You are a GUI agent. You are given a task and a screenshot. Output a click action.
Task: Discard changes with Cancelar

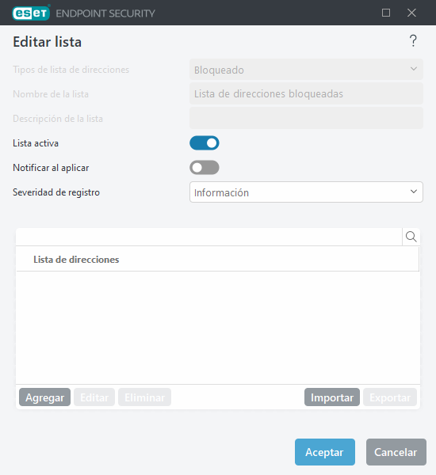coord(396,452)
